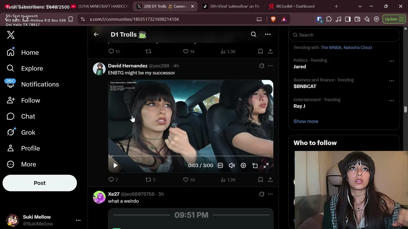Viewport: 408px width, 229px height.
Task: Click the green Update button
Action: (x=393, y=19)
